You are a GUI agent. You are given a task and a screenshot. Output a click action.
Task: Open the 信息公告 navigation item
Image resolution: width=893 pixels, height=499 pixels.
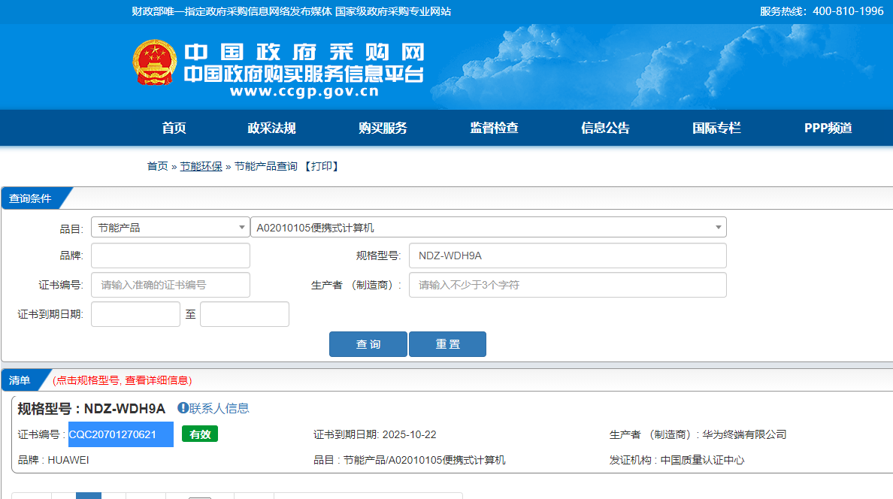[605, 129]
